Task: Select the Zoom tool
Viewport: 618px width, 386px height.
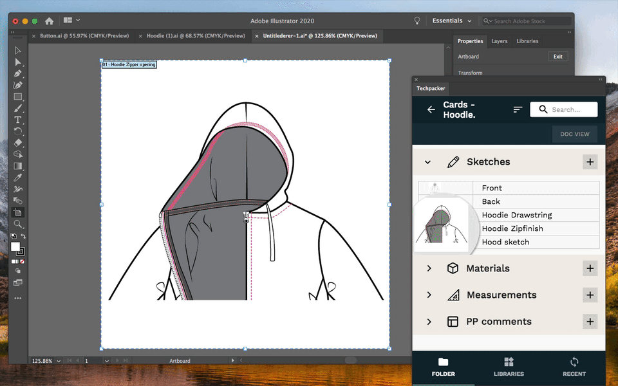Action: point(18,224)
